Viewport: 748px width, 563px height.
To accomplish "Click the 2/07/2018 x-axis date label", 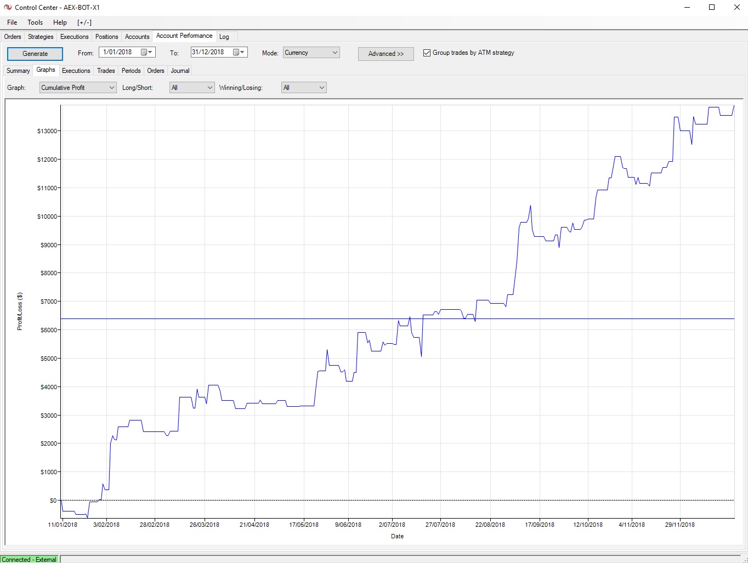I will [x=392, y=525].
